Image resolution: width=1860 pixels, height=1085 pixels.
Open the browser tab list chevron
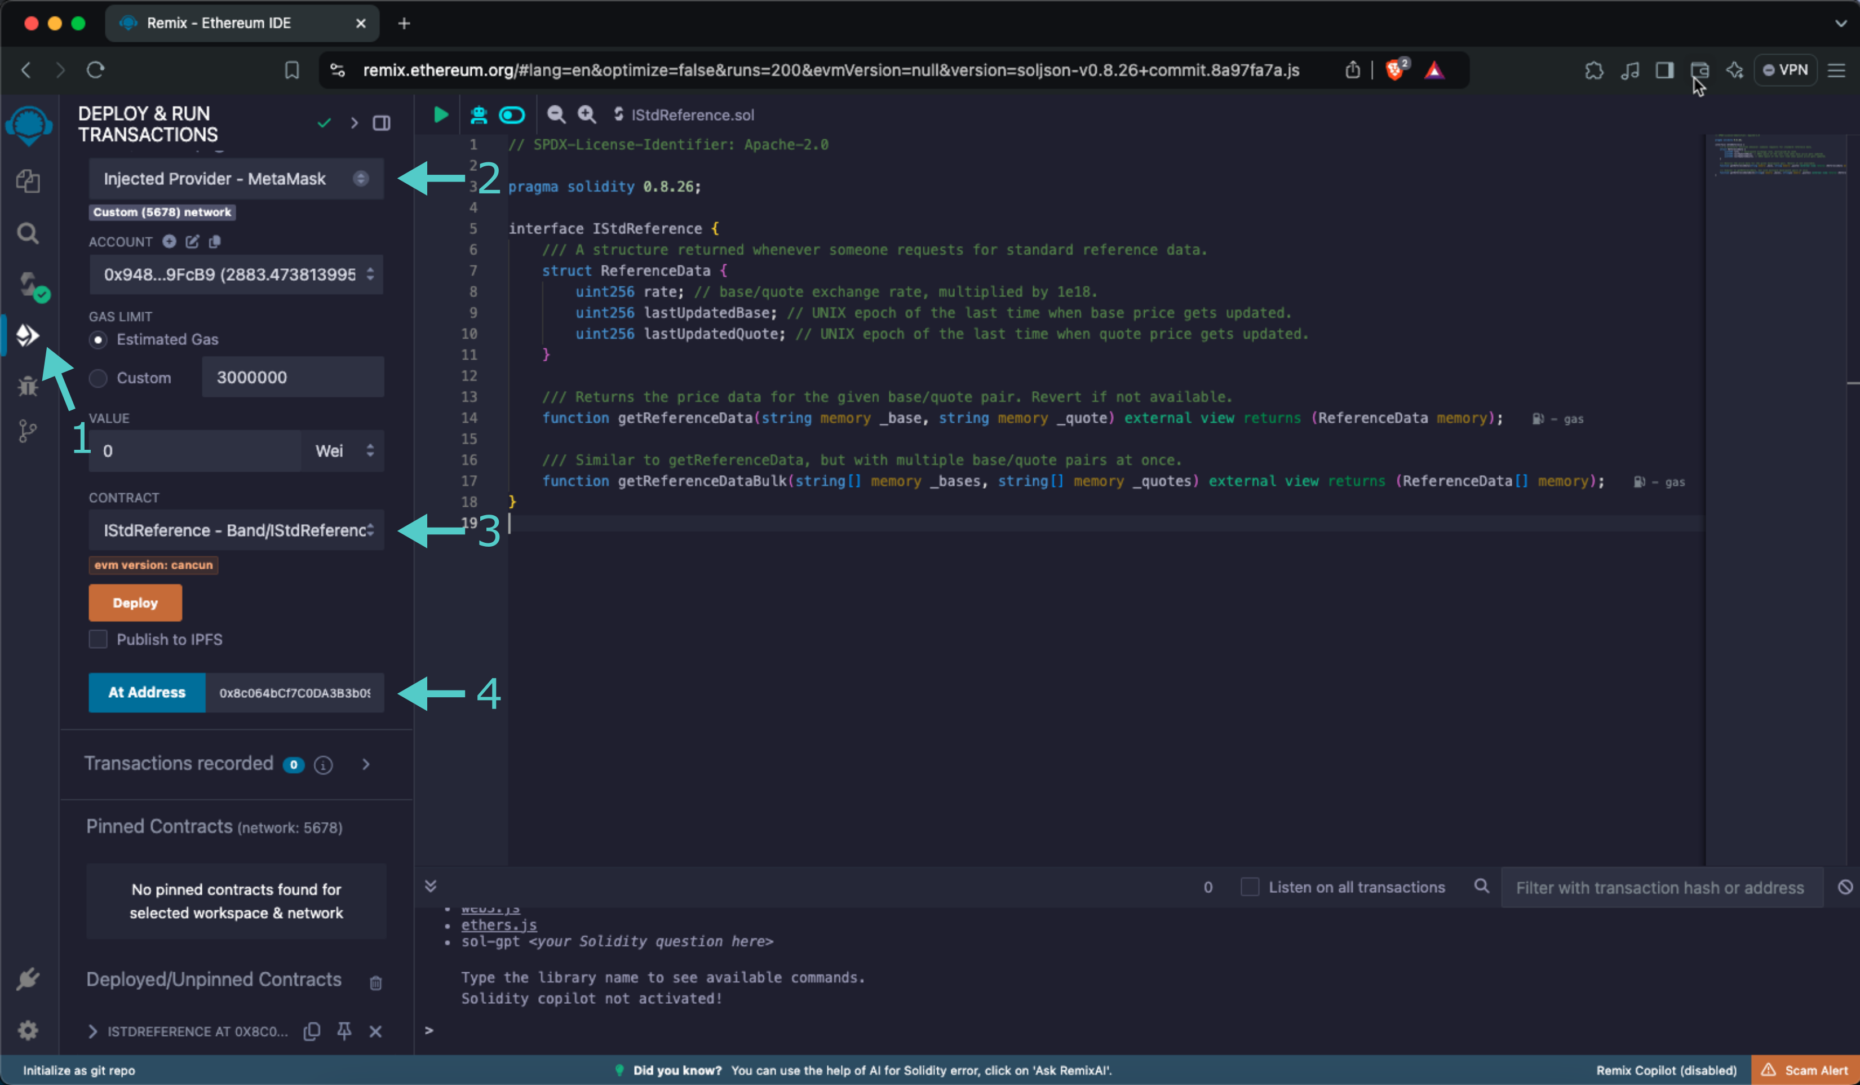click(1840, 24)
